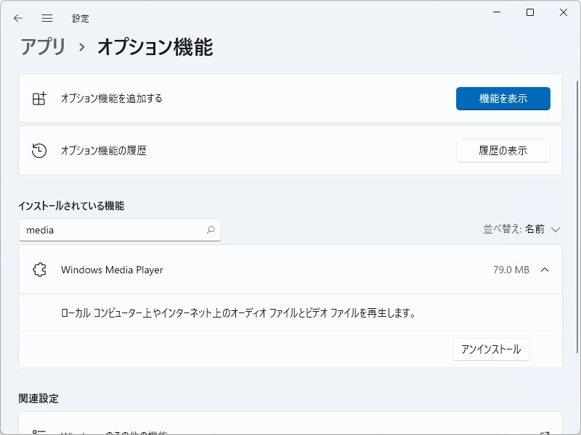Collapse the Windows Media Player details chevron
The height and width of the screenshot is (435, 581).
545,269
